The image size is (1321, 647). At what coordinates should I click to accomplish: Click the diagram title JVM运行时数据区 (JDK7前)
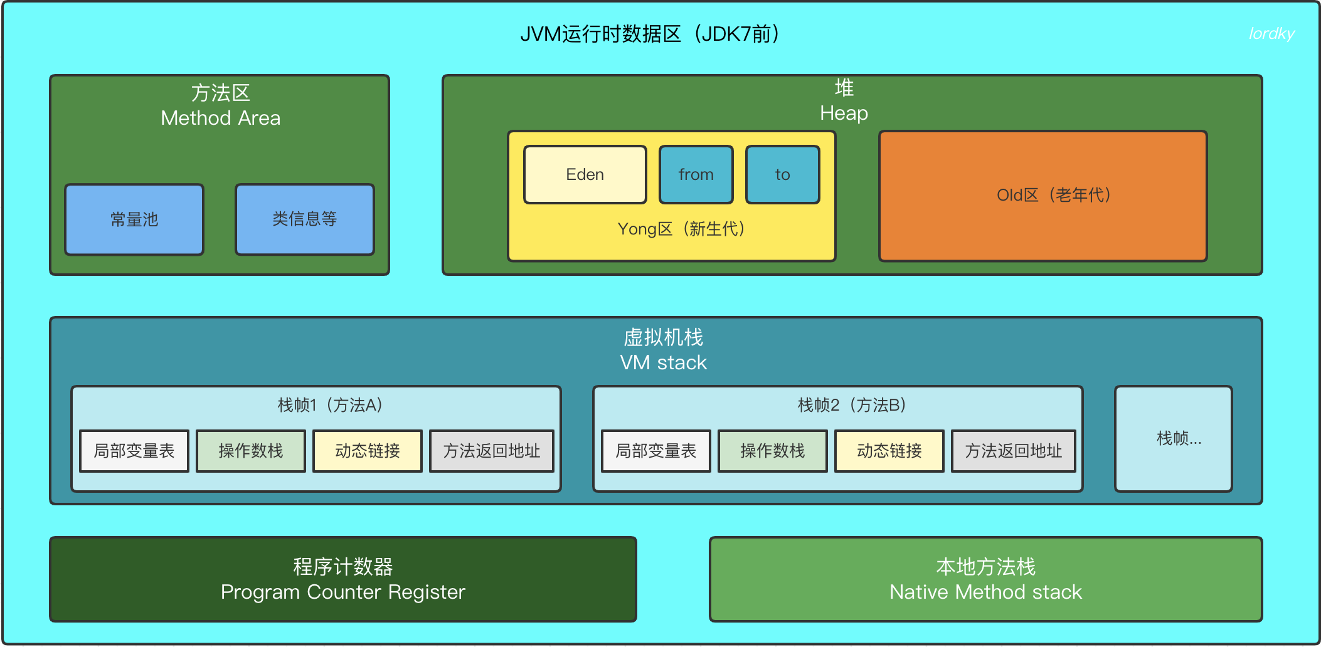pyautogui.click(x=651, y=34)
